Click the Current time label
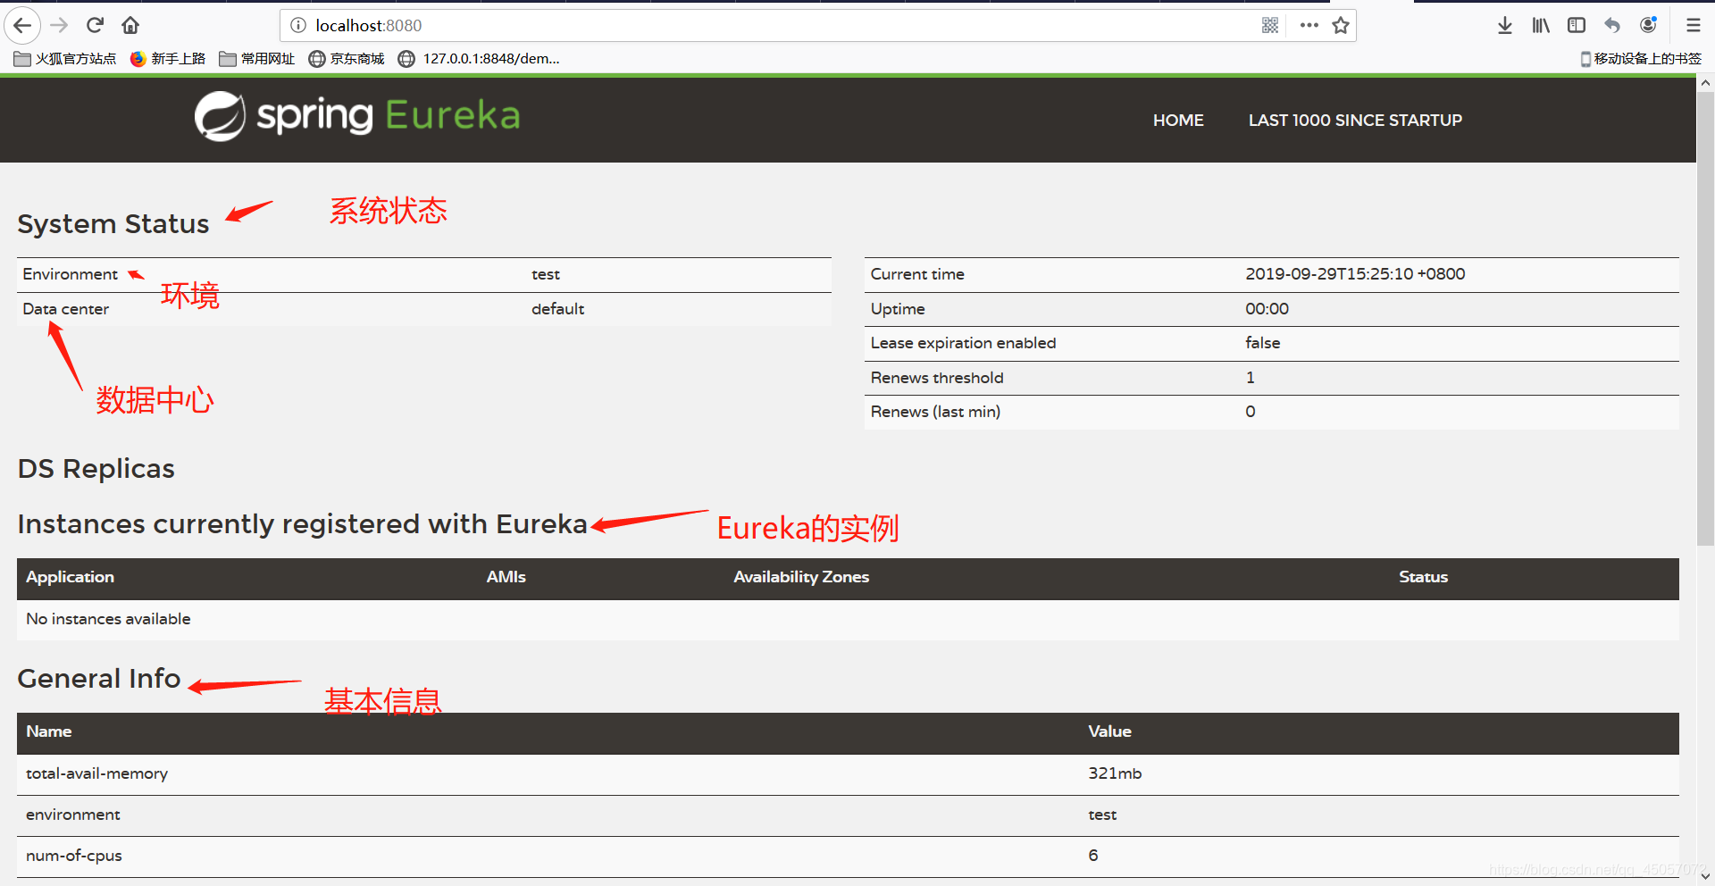The height and width of the screenshot is (886, 1715). pyautogui.click(x=917, y=274)
